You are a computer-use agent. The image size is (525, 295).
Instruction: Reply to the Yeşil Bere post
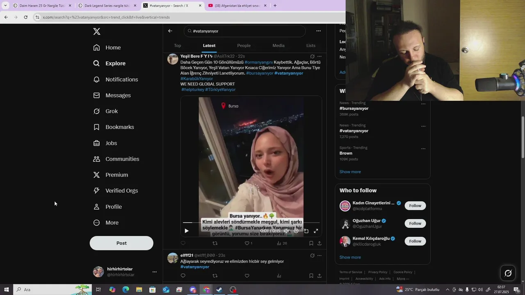[x=183, y=243]
